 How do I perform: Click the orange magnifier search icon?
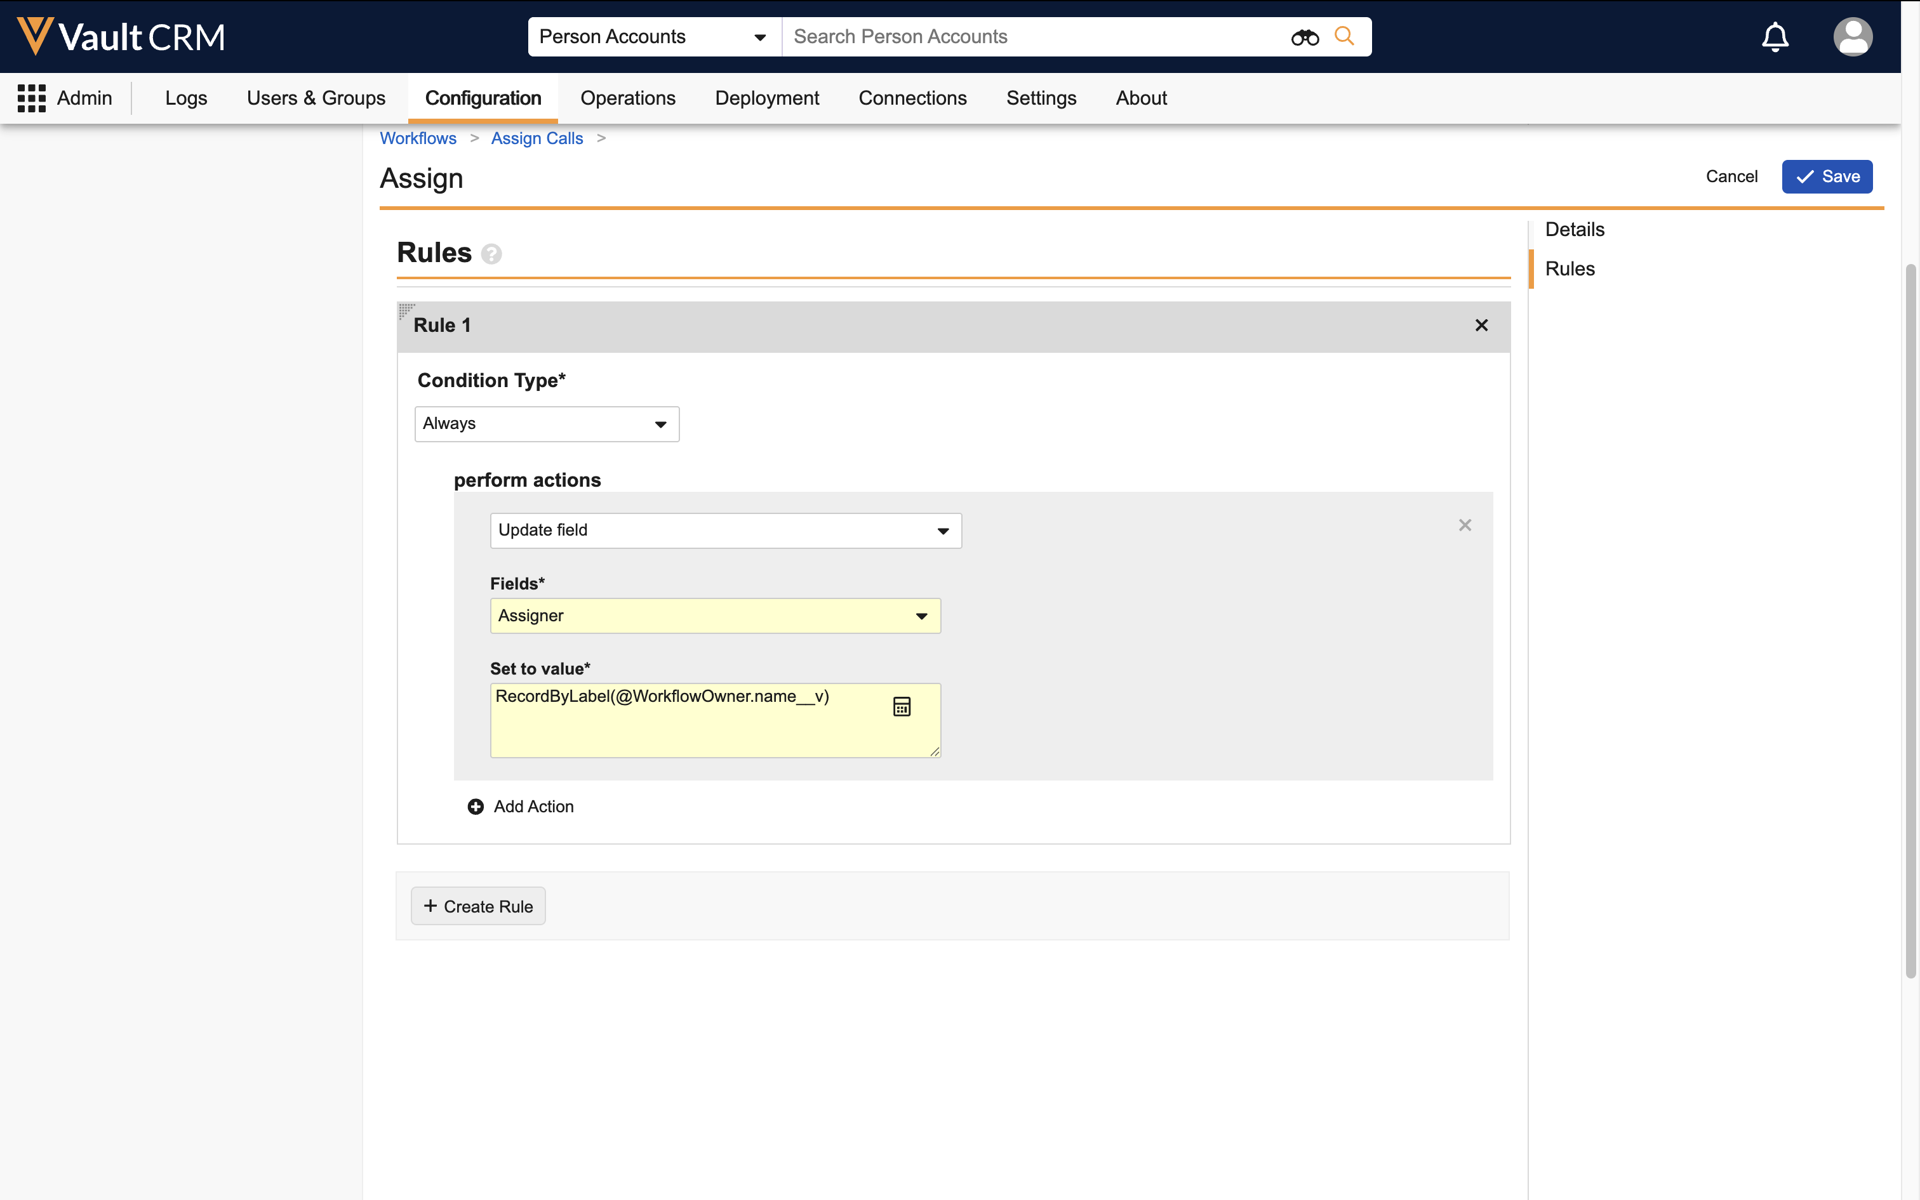(1343, 37)
